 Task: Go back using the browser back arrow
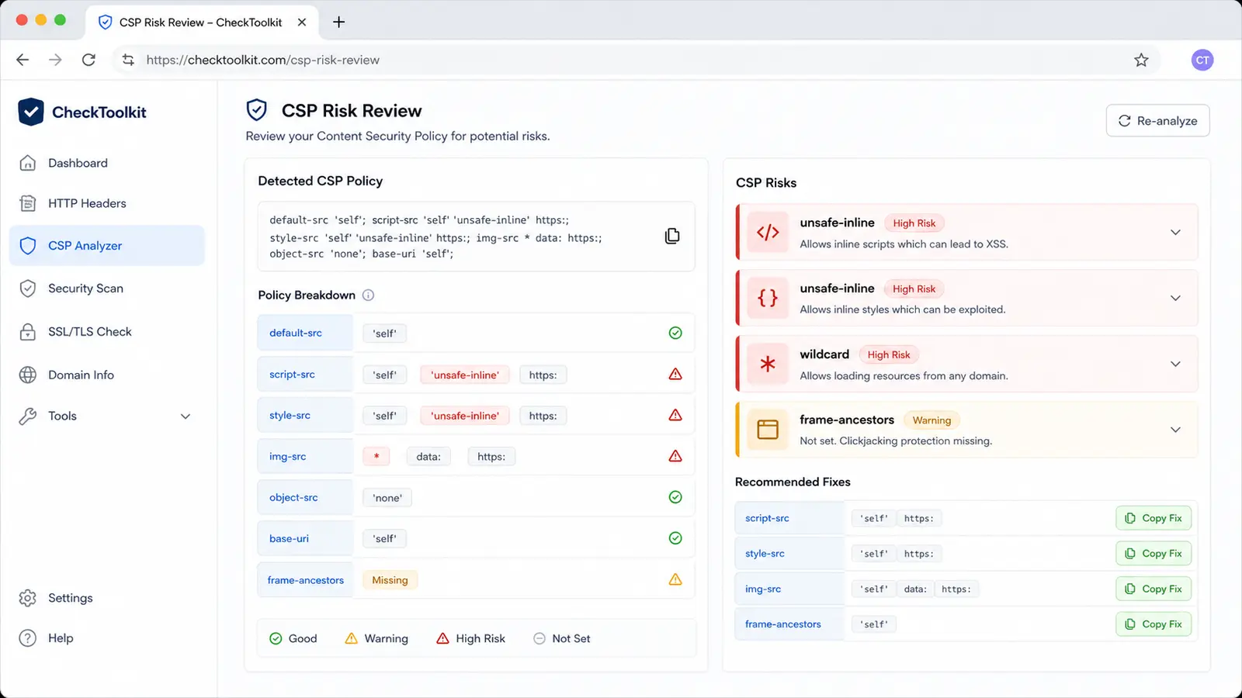pos(23,60)
